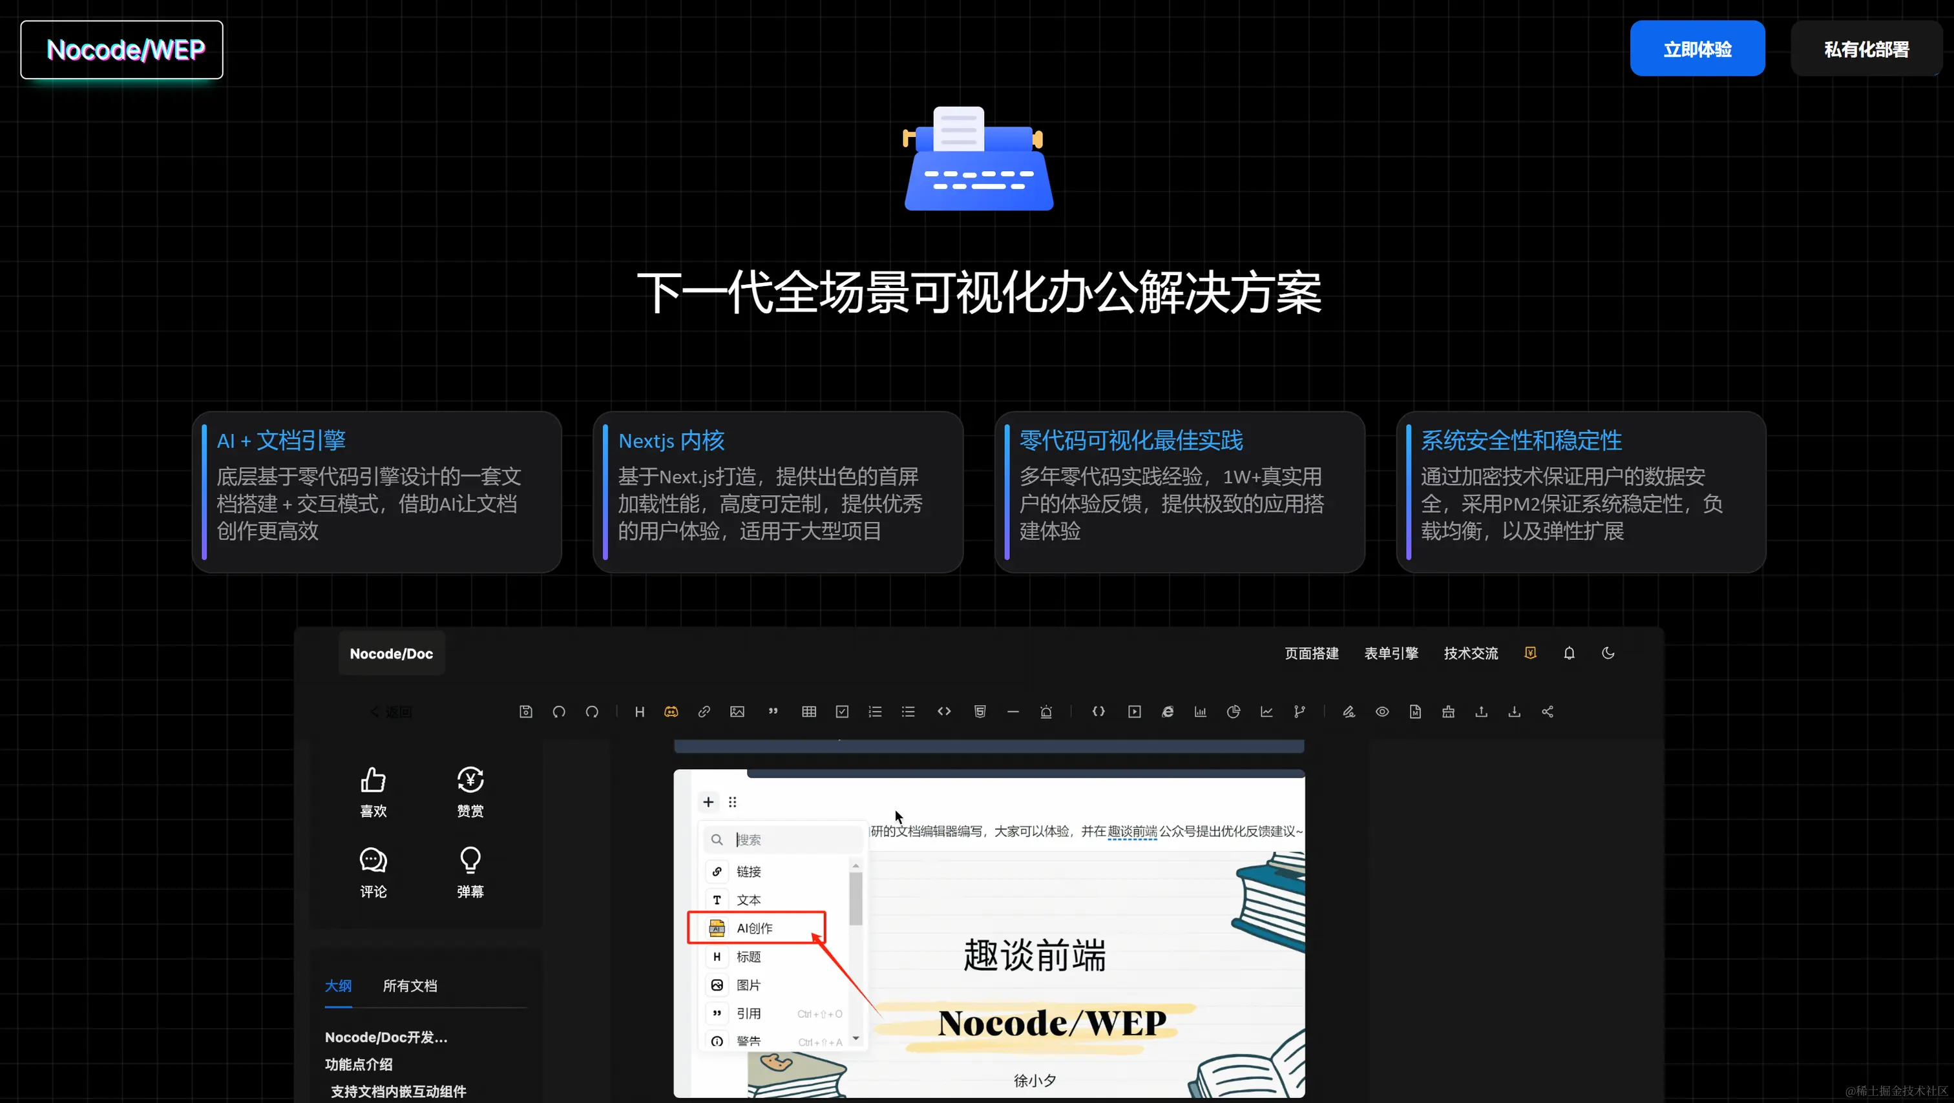Open Nocode/Doc logo in editor
The width and height of the screenshot is (1954, 1103).
(x=392, y=653)
